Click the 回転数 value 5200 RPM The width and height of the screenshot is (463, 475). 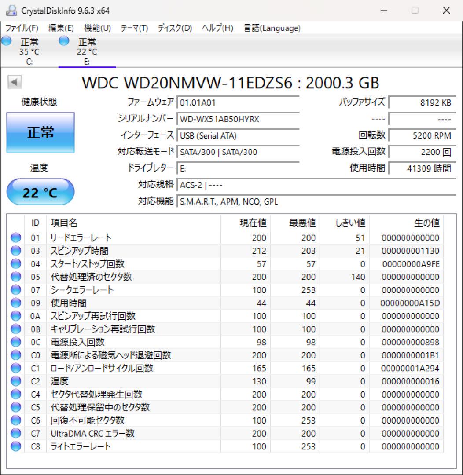tap(422, 135)
